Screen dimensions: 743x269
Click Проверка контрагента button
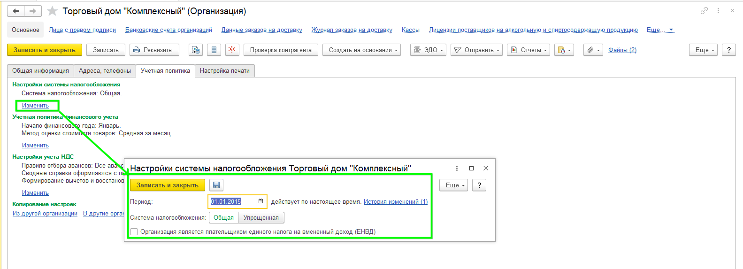(281, 50)
